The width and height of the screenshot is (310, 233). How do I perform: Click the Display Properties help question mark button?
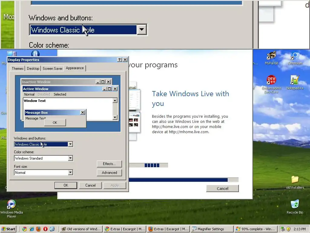[x=119, y=60]
